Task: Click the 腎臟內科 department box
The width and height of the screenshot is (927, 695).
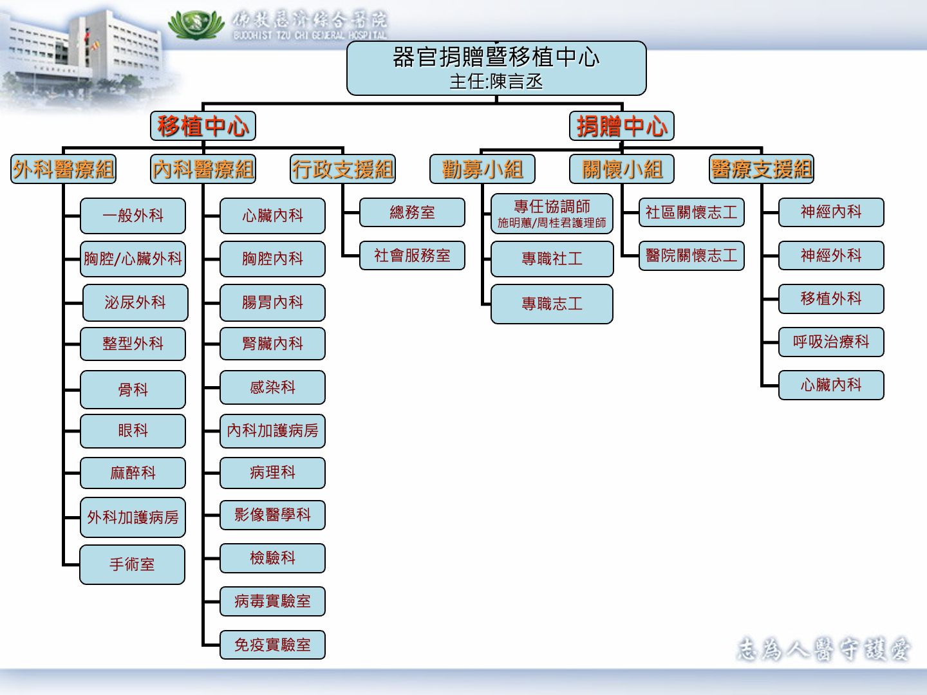Action: 272,344
